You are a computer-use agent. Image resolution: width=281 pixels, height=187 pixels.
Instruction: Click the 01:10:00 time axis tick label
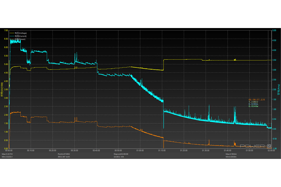tap(162, 151)
